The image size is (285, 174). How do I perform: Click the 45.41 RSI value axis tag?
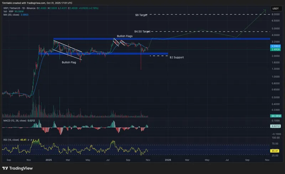[275, 151]
